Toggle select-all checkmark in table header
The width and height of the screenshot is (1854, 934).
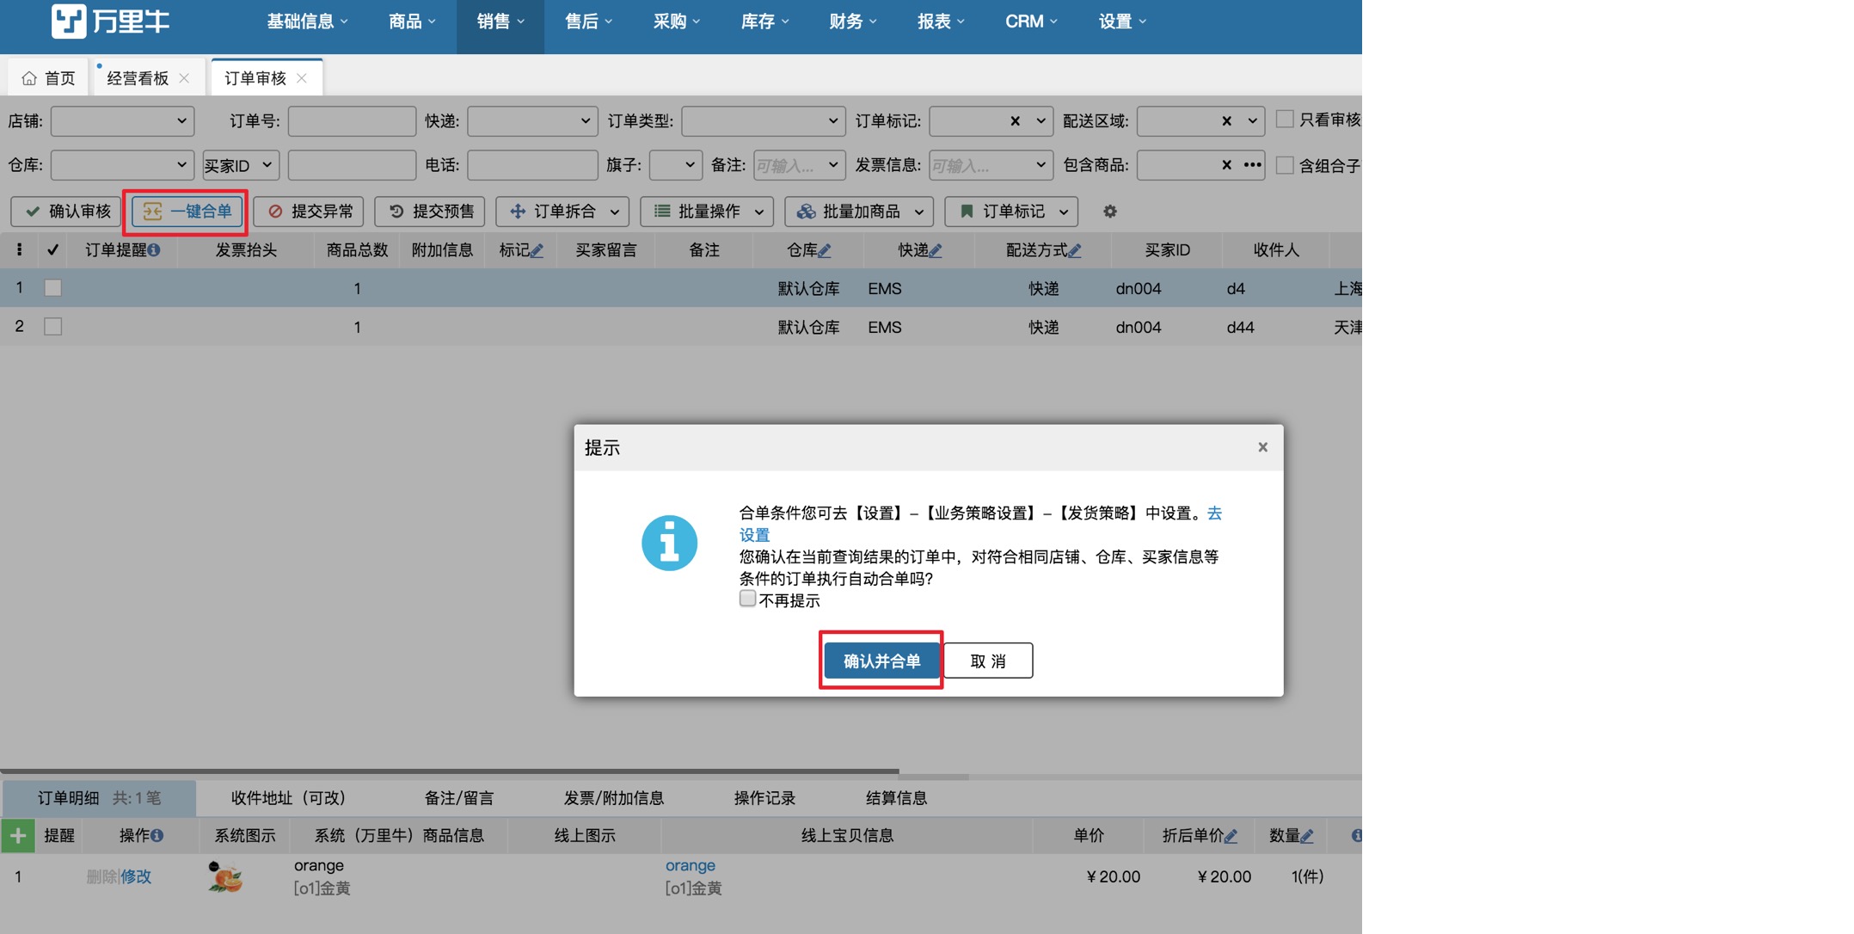pyautogui.click(x=53, y=250)
